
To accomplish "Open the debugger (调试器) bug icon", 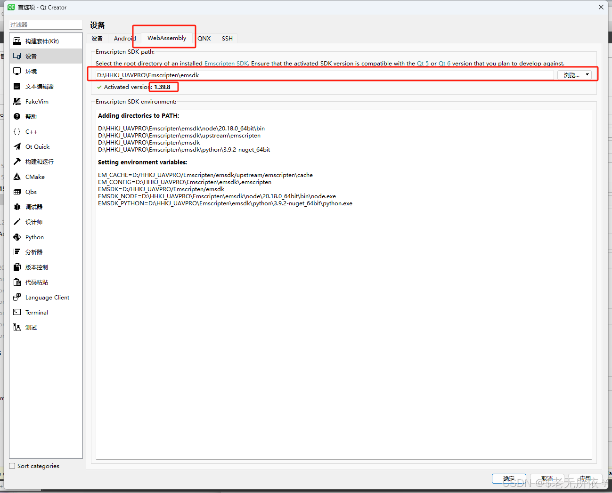I will [x=17, y=207].
